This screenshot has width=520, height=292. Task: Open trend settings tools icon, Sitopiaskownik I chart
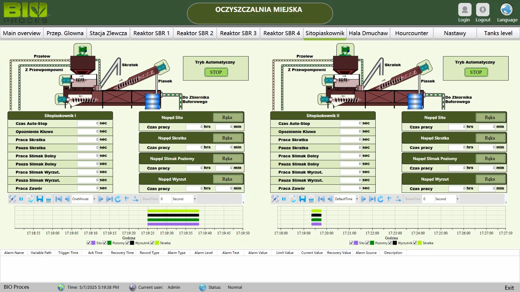point(12,199)
